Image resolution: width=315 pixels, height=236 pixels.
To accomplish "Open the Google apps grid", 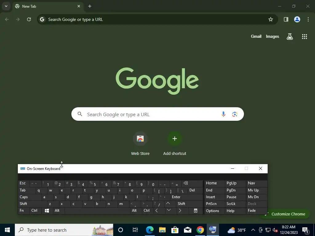I will [x=305, y=37].
